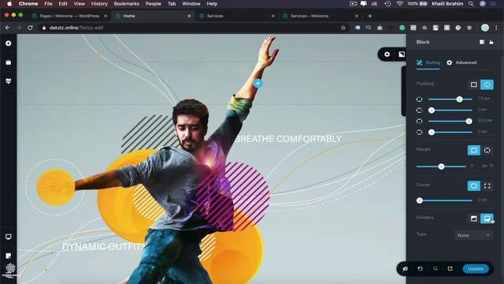The height and width of the screenshot is (284, 504).
Task: Dock the Block panel with the alignment icon
Action: click(x=482, y=42)
